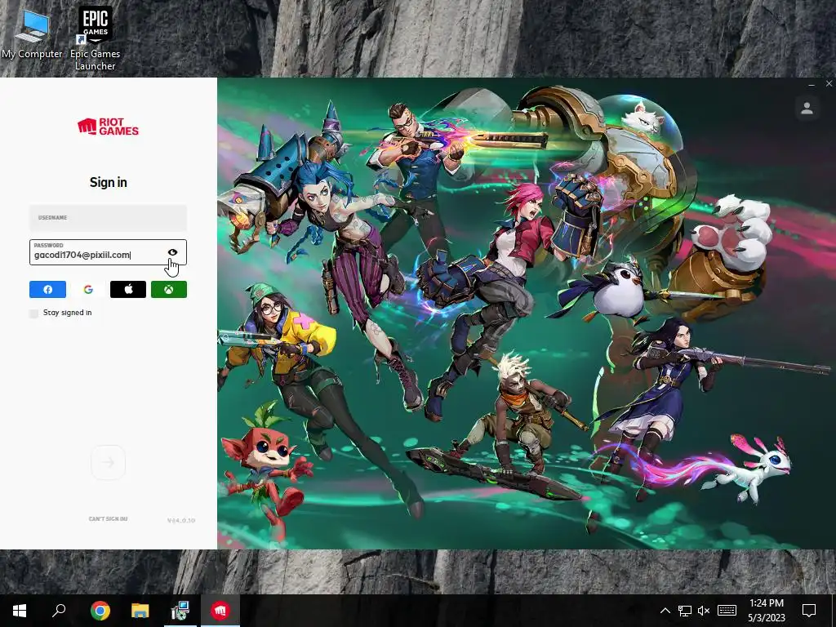Minimize the Riot client window
The image size is (836, 627).
coord(812,84)
